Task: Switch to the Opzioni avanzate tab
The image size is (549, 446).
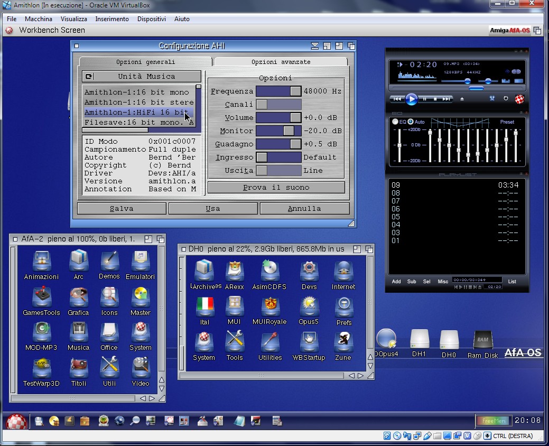Action: pyautogui.click(x=281, y=62)
